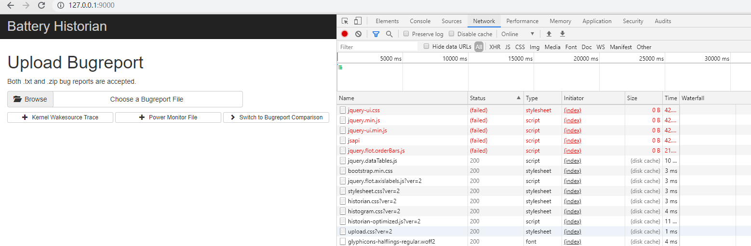Viewport: 751px width, 246px height.
Task: Toggle the DevTools device toolbar icon
Action: (x=358, y=21)
